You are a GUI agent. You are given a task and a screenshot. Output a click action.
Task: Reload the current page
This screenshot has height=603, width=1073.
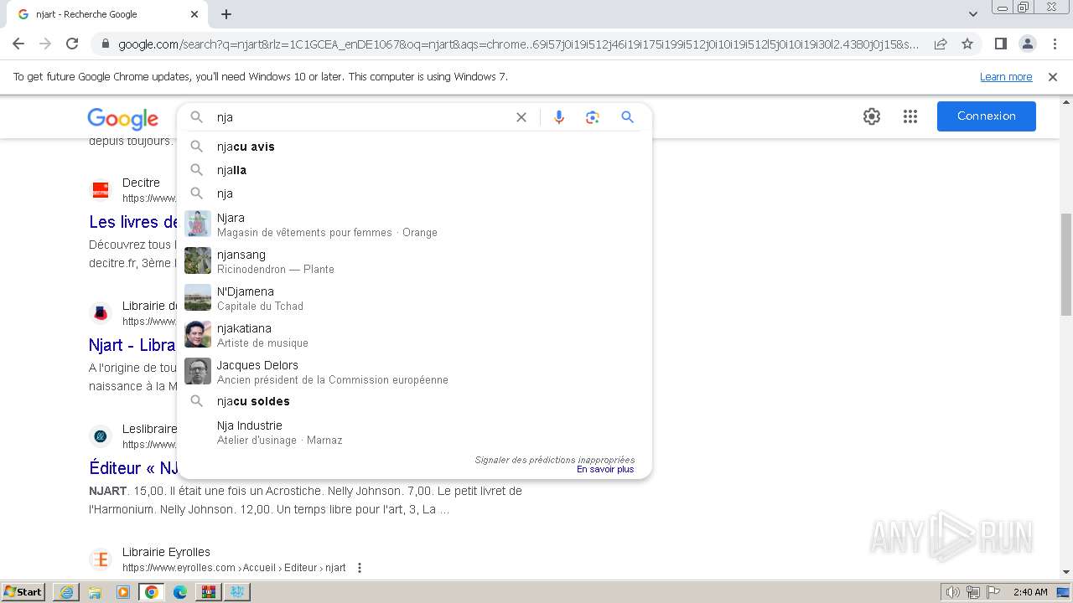(x=72, y=44)
